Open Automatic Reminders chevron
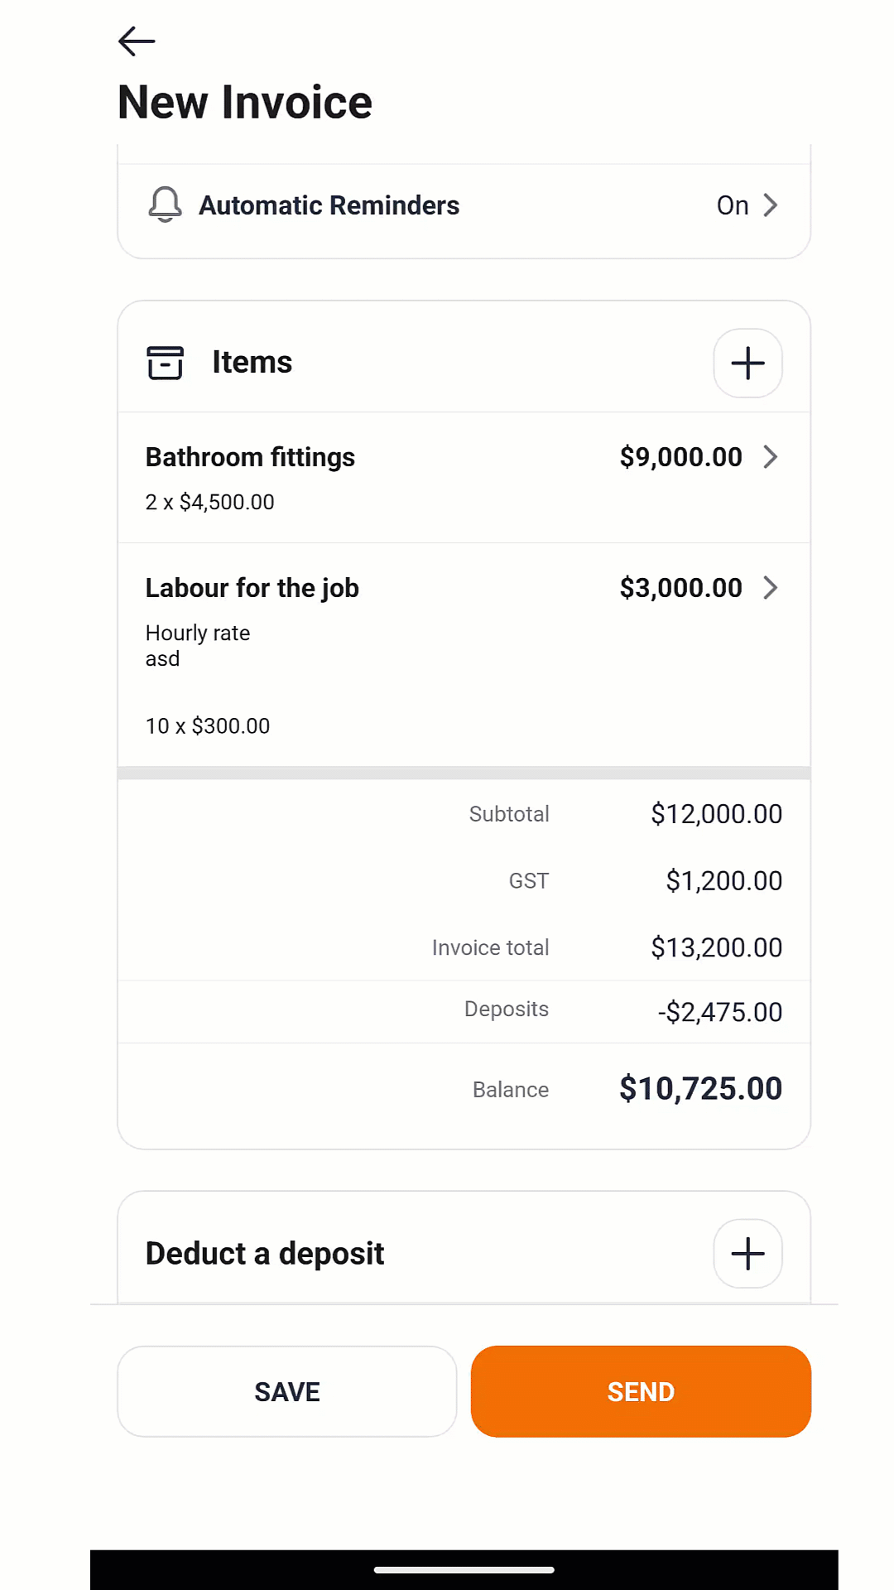The image size is (894, 1590). 771,205
